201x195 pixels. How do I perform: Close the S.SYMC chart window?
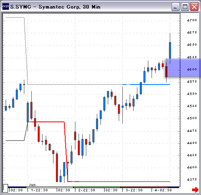click(x=194, y=6)
